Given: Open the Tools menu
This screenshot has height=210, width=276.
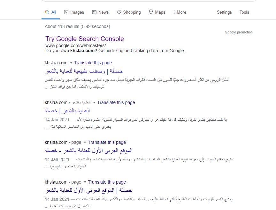Looking at the screenshot, I should (244, 12).
